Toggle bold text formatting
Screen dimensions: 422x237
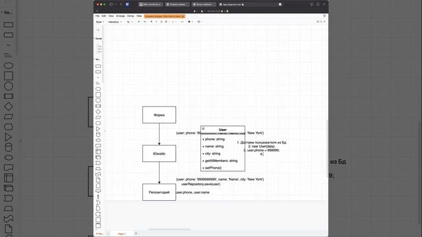tap(151, 22)
